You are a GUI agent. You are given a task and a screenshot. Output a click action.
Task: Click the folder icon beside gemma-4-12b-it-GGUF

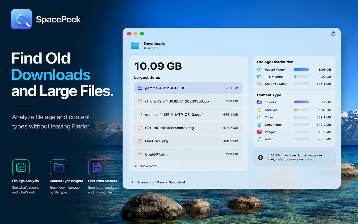pyautogui.click(x=140, y=88)
